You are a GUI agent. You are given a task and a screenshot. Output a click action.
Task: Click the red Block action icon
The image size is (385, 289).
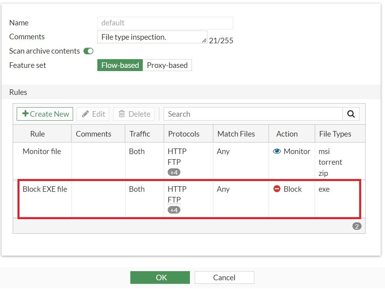pos(277,189)
